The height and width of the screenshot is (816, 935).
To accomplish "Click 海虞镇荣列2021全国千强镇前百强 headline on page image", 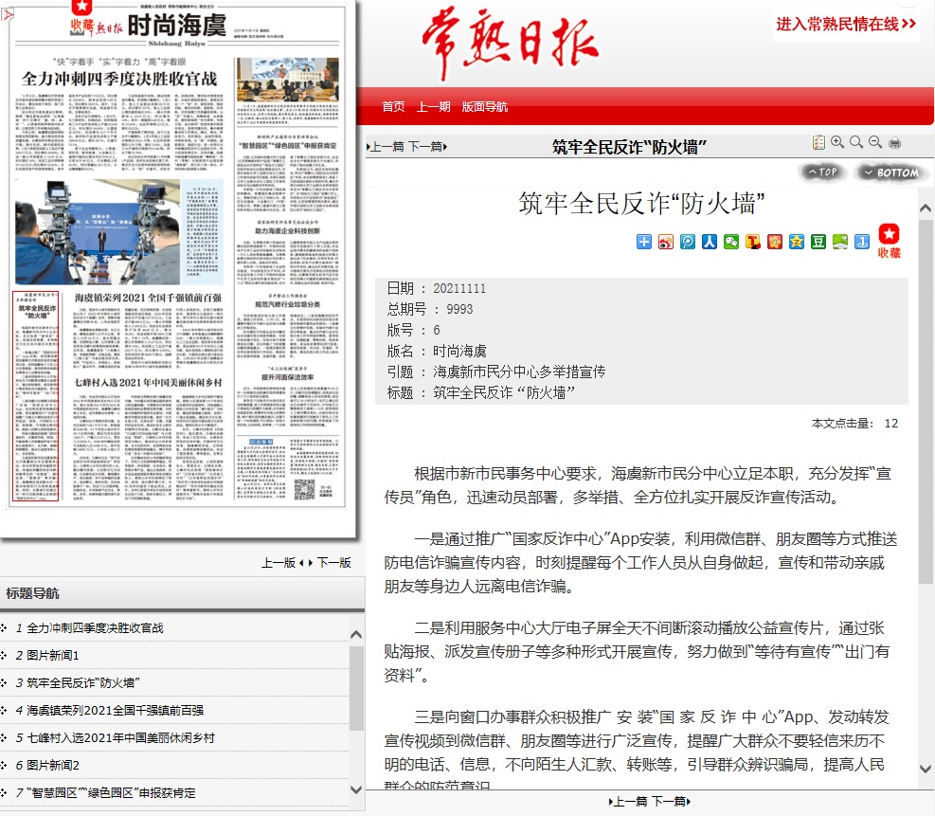I will (x=148, y=298).
